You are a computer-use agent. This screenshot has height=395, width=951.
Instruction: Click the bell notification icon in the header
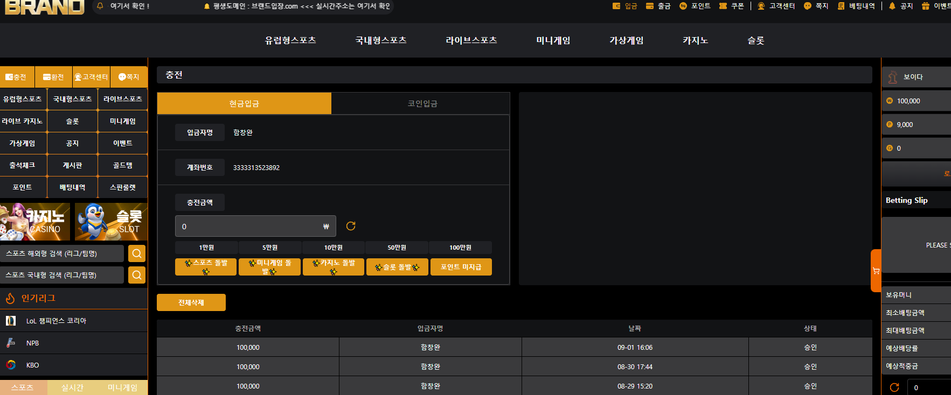pos(100,6)
